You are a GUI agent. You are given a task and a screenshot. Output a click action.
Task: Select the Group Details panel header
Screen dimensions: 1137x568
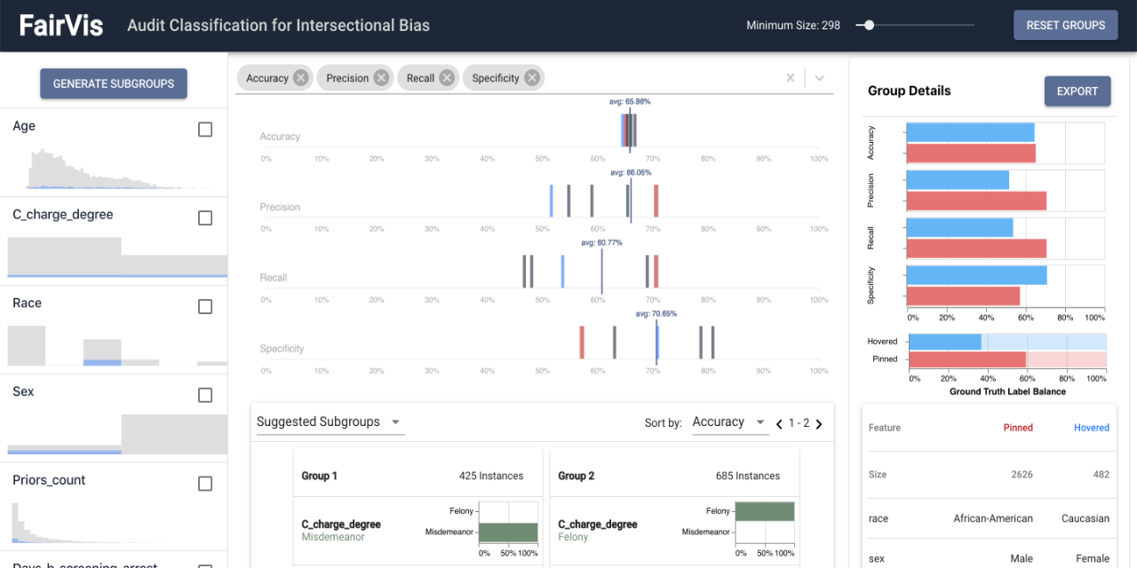tap(908, 91)
